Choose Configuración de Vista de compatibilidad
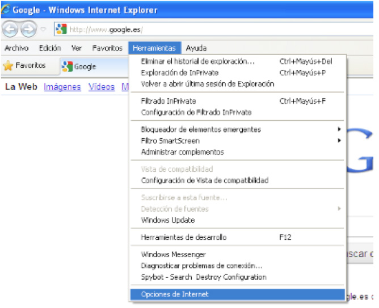This screenshot has width=379, height=308. point(237,180)
